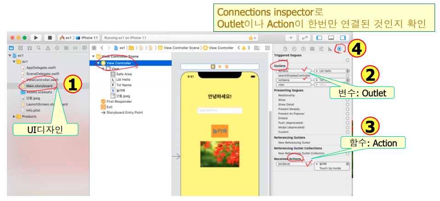This screenshot has width=440, height=201.
Task: Open the Issue navigator warning-triangle icon
Action: (x=48, y=48)
